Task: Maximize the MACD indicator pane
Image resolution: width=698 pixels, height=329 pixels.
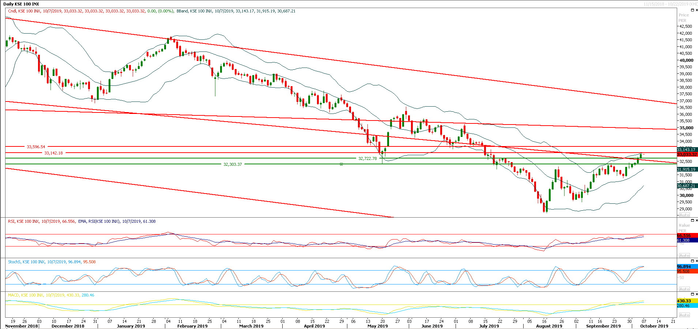Action: [x=692, y=294]
